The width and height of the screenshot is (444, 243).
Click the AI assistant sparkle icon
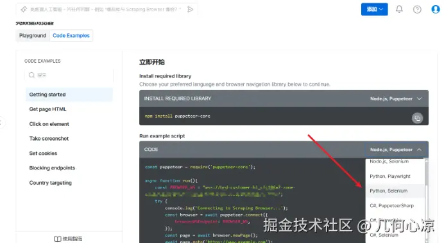point(24,10)
